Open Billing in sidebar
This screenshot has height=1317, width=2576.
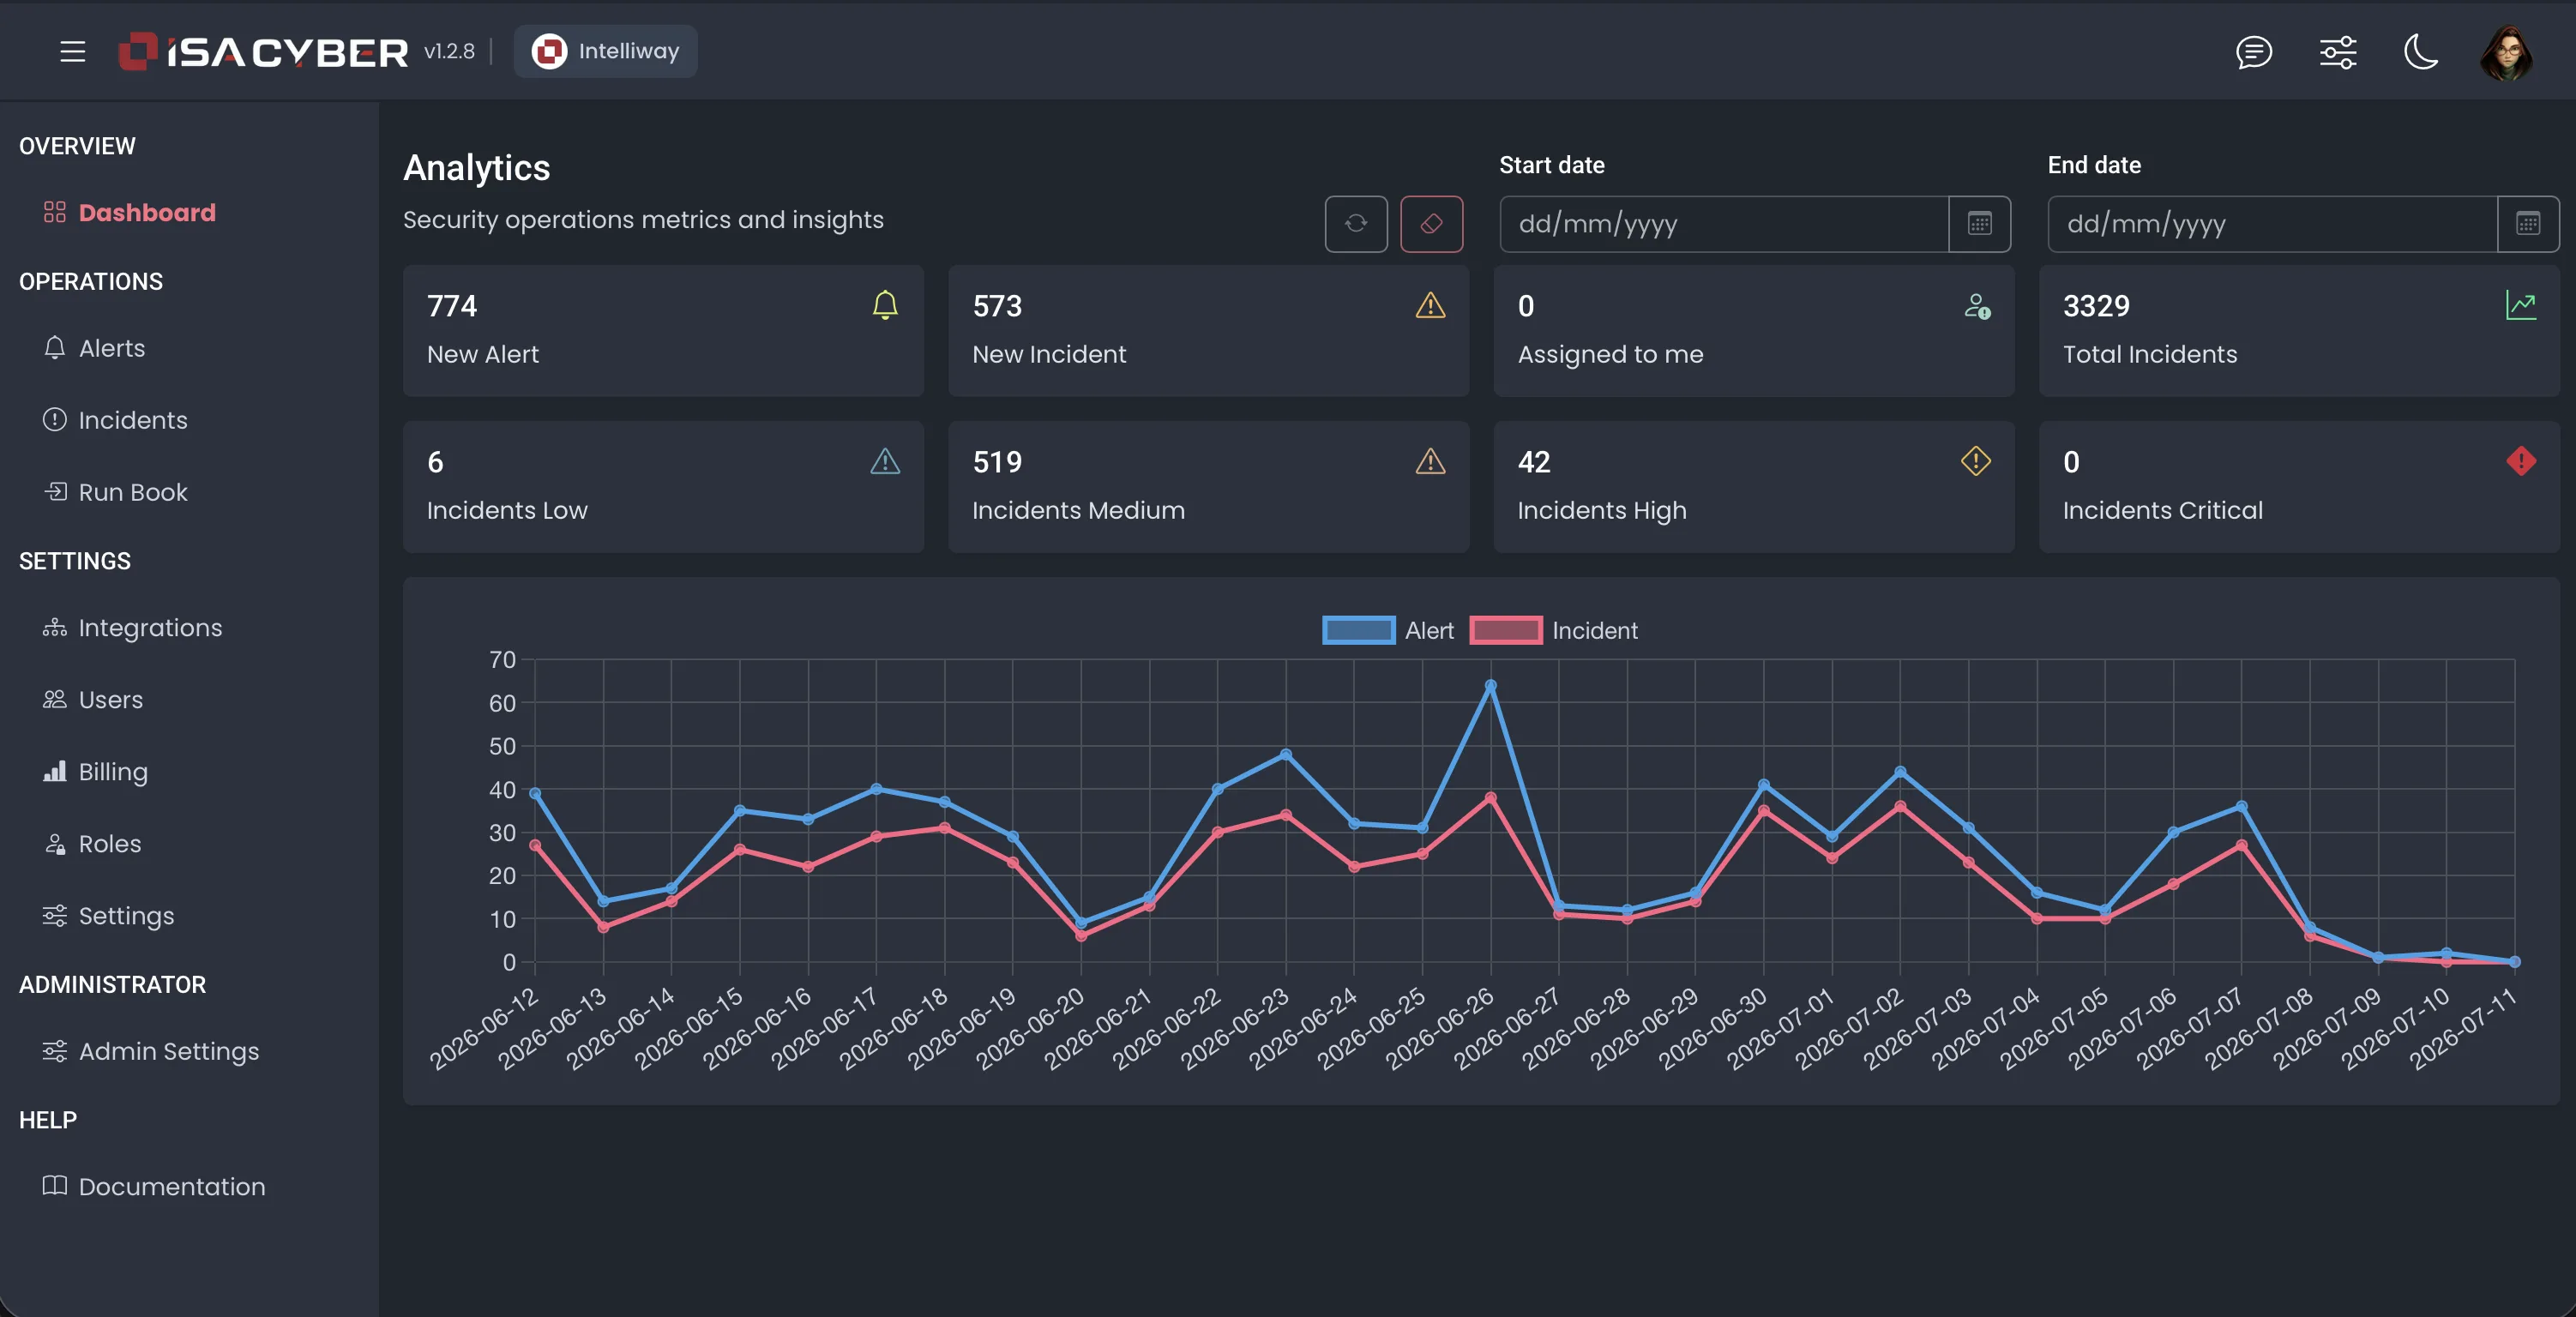(95, 772)
